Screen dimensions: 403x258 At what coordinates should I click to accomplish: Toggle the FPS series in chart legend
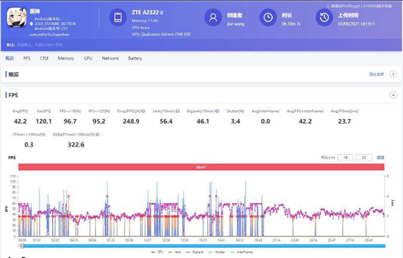[157, 252]
